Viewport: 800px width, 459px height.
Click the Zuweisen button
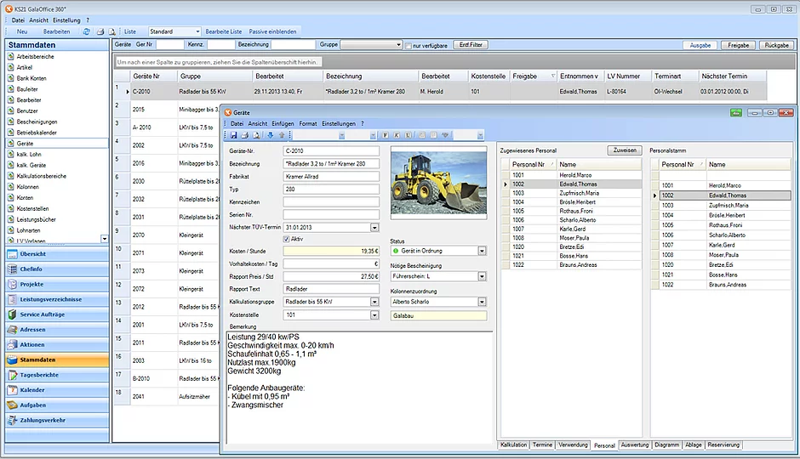click(x=625, y=150)
